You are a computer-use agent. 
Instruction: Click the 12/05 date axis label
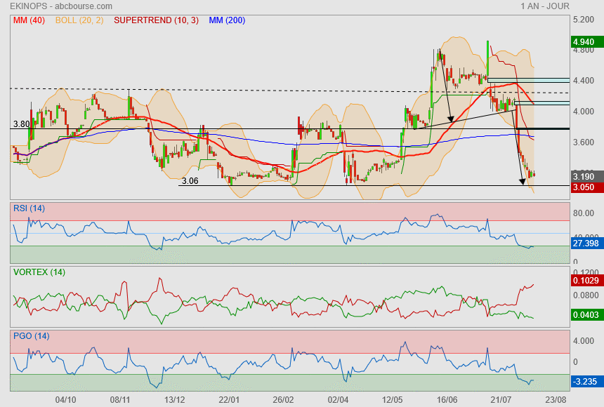(x=392, y=400)
